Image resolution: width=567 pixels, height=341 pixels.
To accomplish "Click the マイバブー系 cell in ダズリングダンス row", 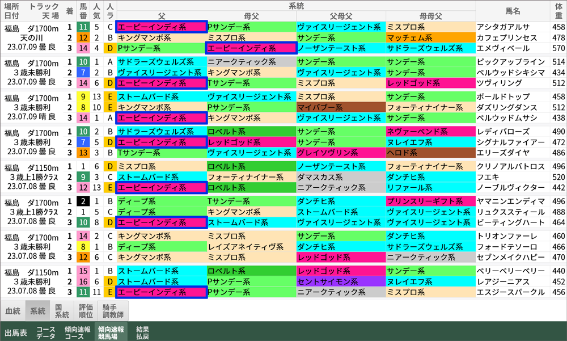I will tap(341, 107).
